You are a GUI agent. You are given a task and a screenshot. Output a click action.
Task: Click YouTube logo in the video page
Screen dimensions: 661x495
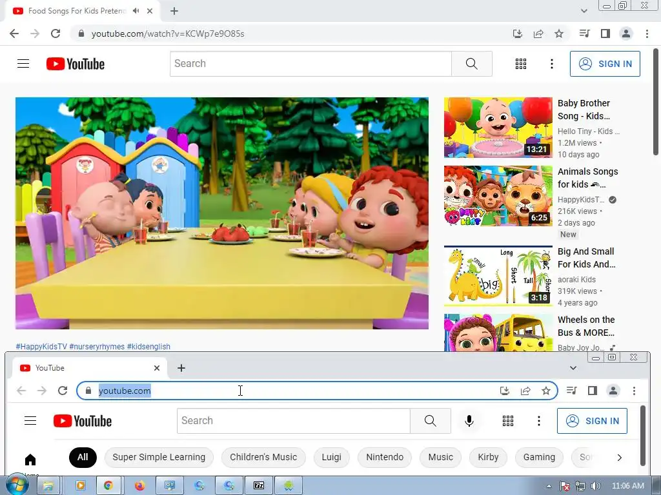pyautogui.click(x=76, y=64)
